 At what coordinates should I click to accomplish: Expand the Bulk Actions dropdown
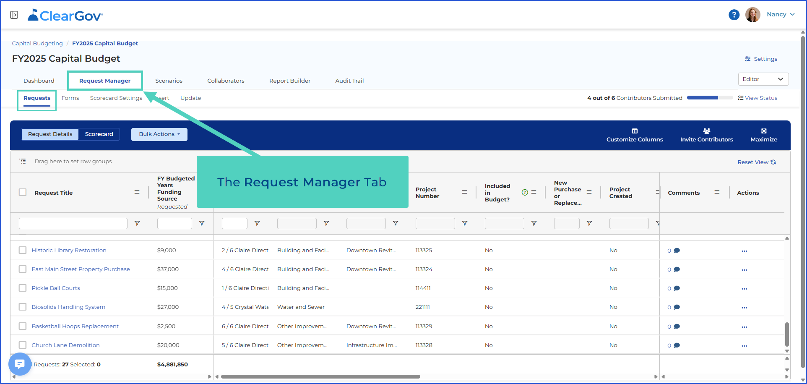159,134
